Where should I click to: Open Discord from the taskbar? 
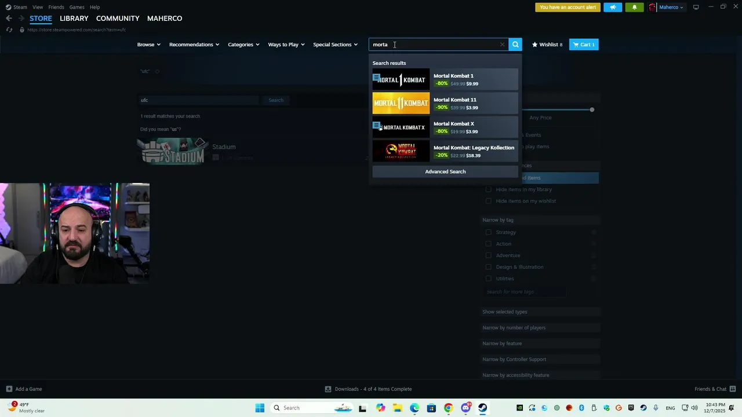pos(465,408)
